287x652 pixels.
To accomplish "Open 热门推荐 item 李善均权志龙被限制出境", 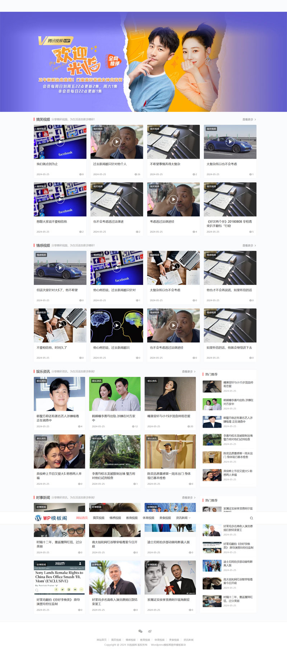I will pyautogui.click(x=238, y=437).
